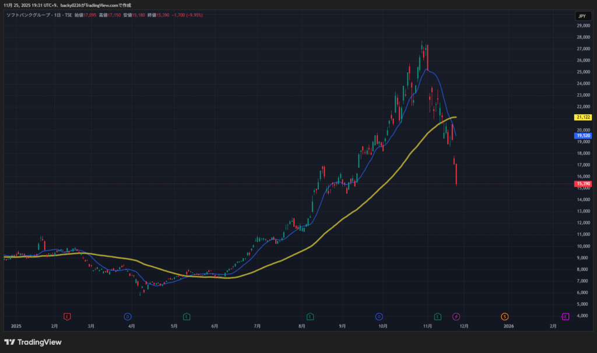Click the green earnings marker near November
This screenshot has height=353, width=597.
coord(437,316)
